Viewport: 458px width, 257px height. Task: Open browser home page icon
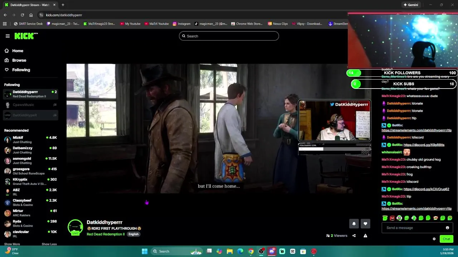point(31,15)
